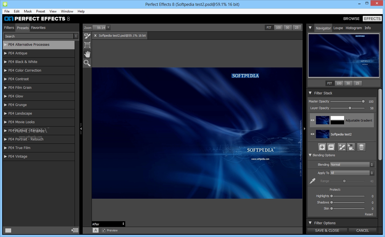
Task: Switch to the Filters tab
Action: click(x=9, y=28)
